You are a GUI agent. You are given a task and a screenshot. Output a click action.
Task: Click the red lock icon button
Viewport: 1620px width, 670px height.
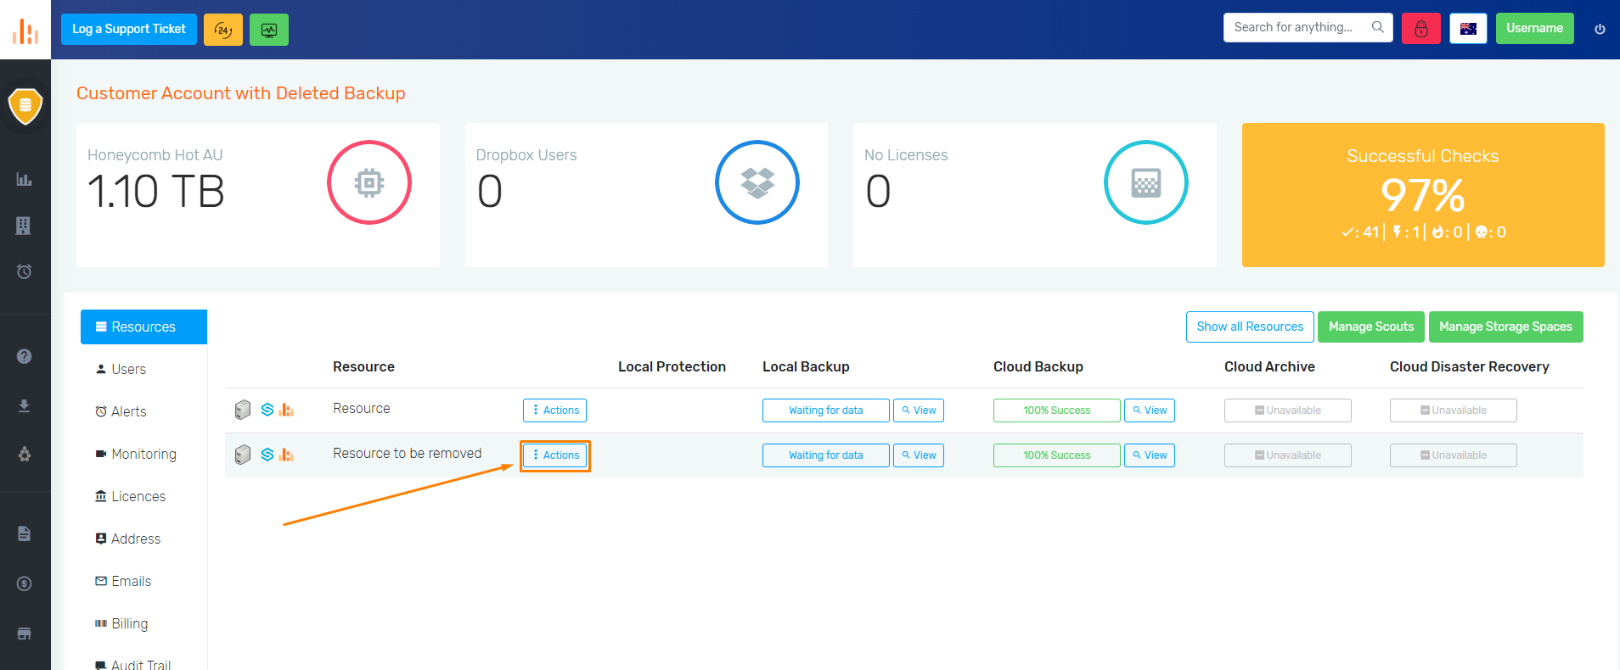tap(1420, 29)
